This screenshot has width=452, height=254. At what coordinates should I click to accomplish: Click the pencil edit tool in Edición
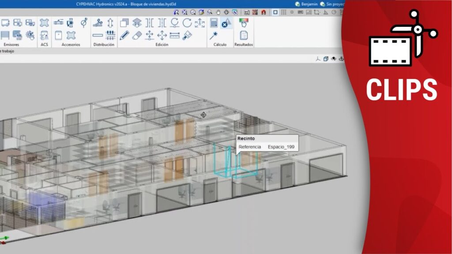pyautogui.click(x=124, y=35)
